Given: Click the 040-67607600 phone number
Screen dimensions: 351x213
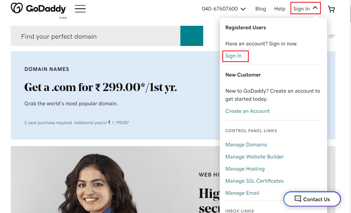Looking at the screenshot, I should point(220,9).
